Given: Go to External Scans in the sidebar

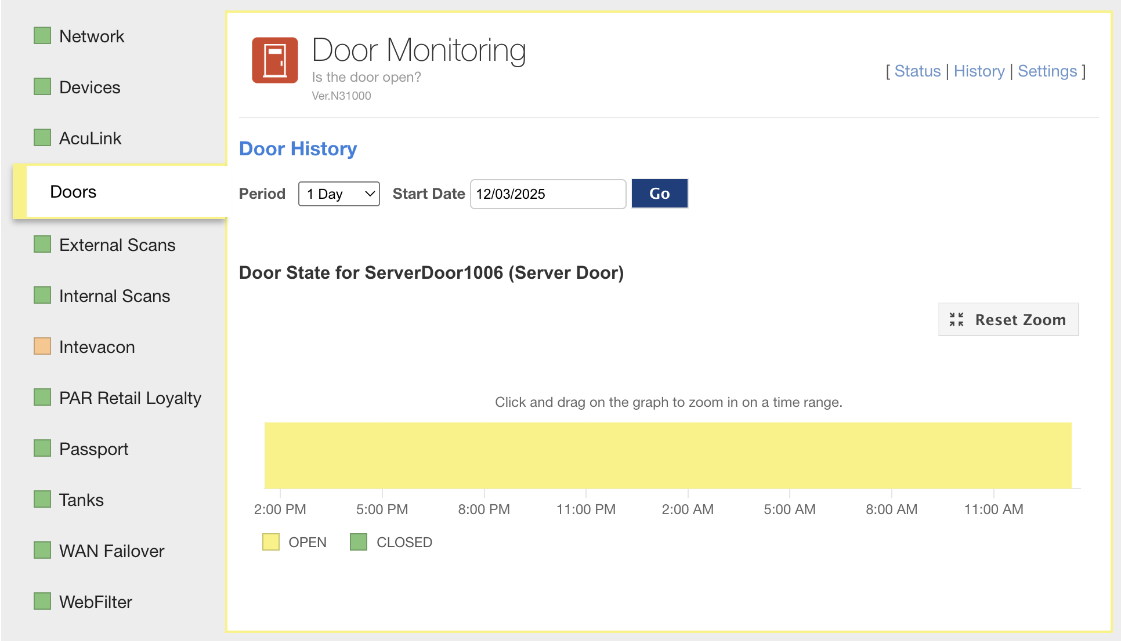Looking at the screenshot, I should click(117, 245).
